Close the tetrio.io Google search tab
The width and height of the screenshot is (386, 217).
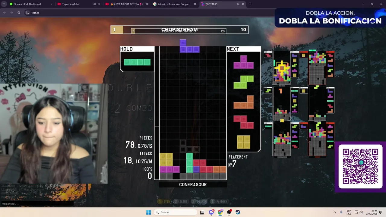pos(195,4)
